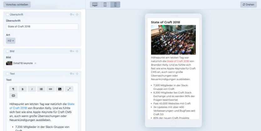
Task: Open paragraph format menu in text editor
Action: point(13,89)
